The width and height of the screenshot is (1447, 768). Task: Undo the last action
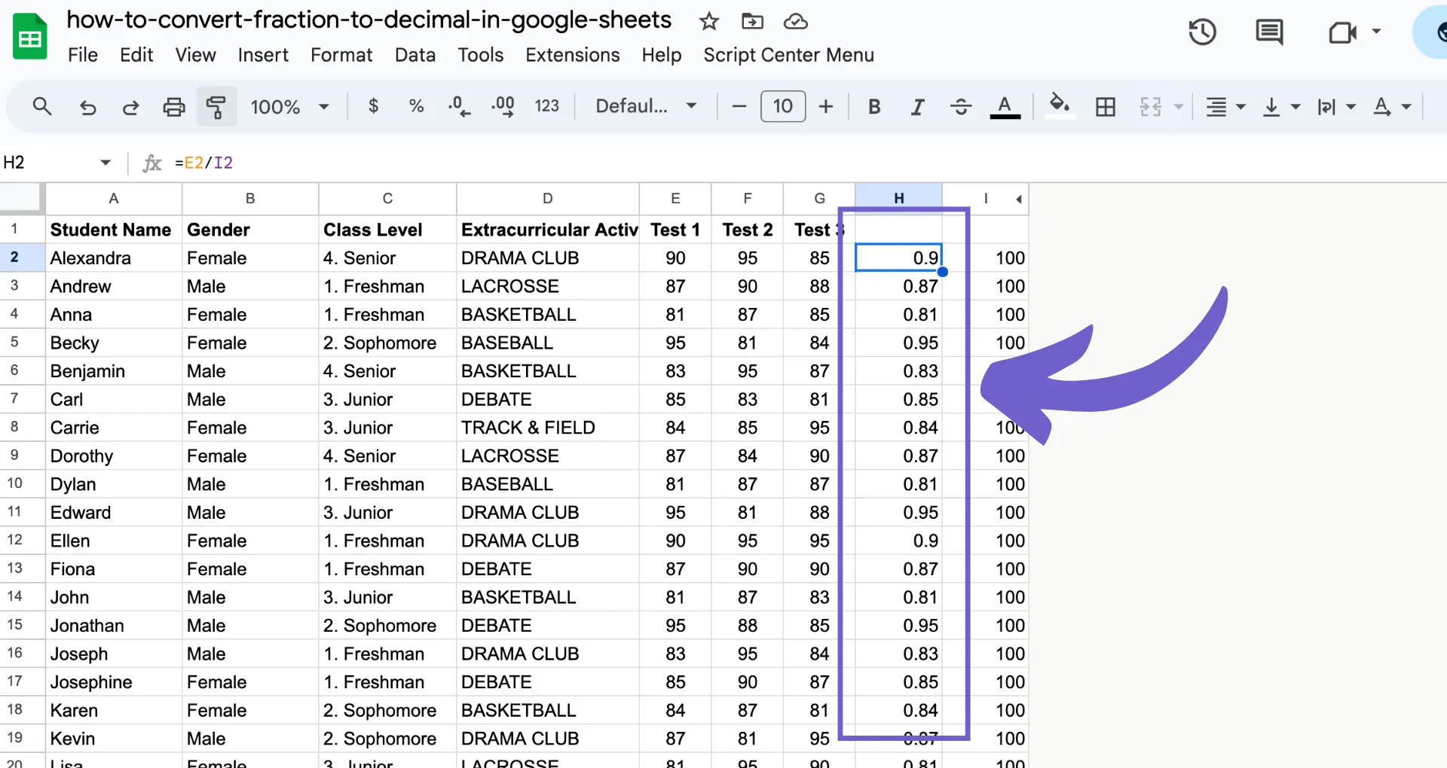tap(87, 107)
